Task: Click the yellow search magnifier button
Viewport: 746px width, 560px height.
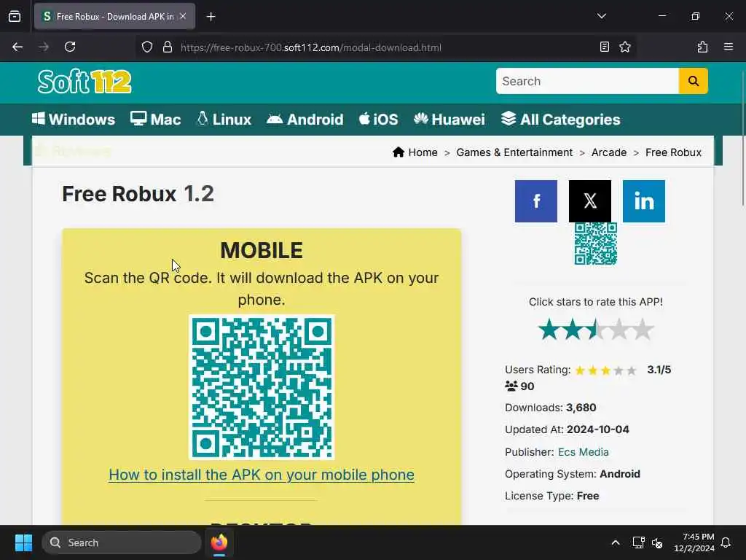Action: coord(694,81)
